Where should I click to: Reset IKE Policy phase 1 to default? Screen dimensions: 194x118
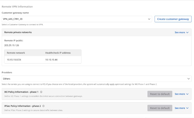point(160,94)
